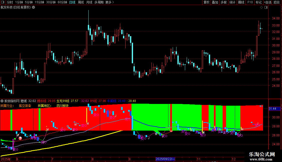This screenshot has width=282, height=162.
Task: Add stock with +自选 button
Action: point(268,2)
